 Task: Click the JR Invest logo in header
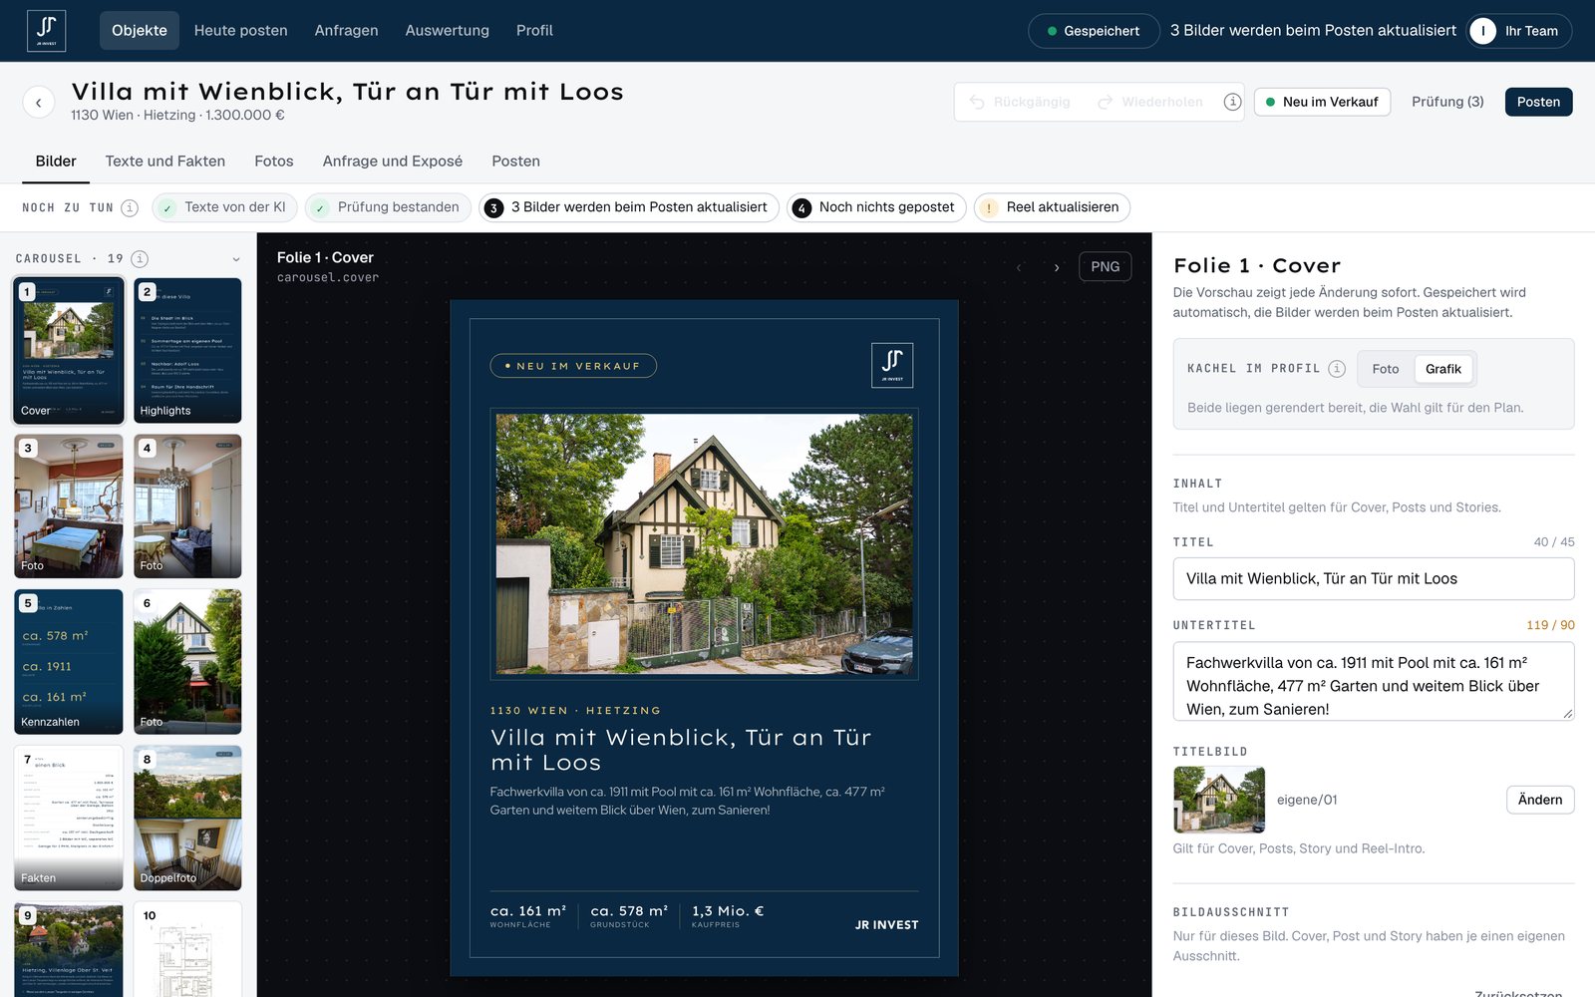(x=46, y=31)
